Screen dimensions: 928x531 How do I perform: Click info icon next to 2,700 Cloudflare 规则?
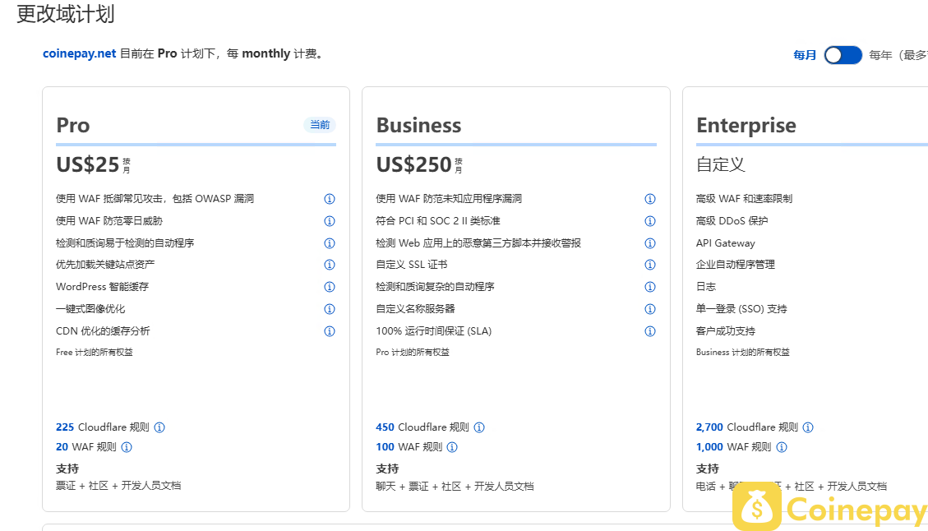pos(808,427)
